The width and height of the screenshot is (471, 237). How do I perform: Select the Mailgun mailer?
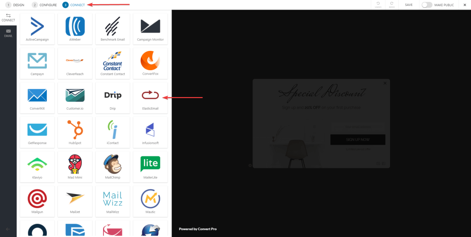click(37, 201)
